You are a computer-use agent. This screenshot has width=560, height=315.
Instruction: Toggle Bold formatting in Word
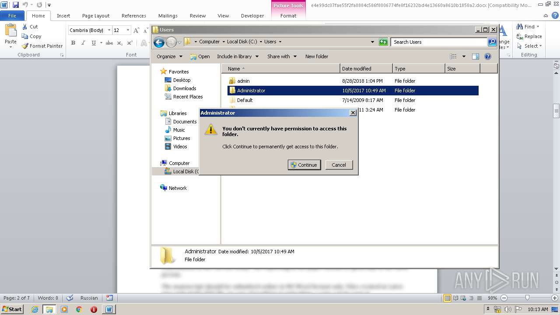click(73, 43)
